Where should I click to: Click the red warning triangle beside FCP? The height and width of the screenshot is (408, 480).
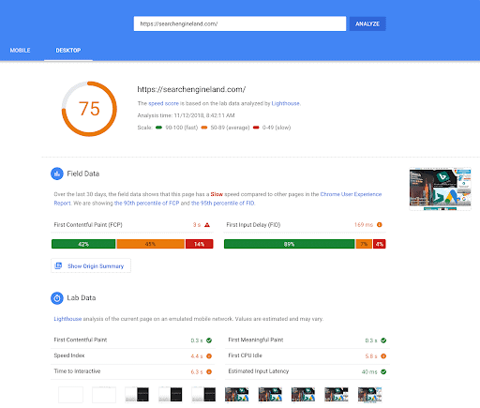pyautogui.click(x=207, y=225)
